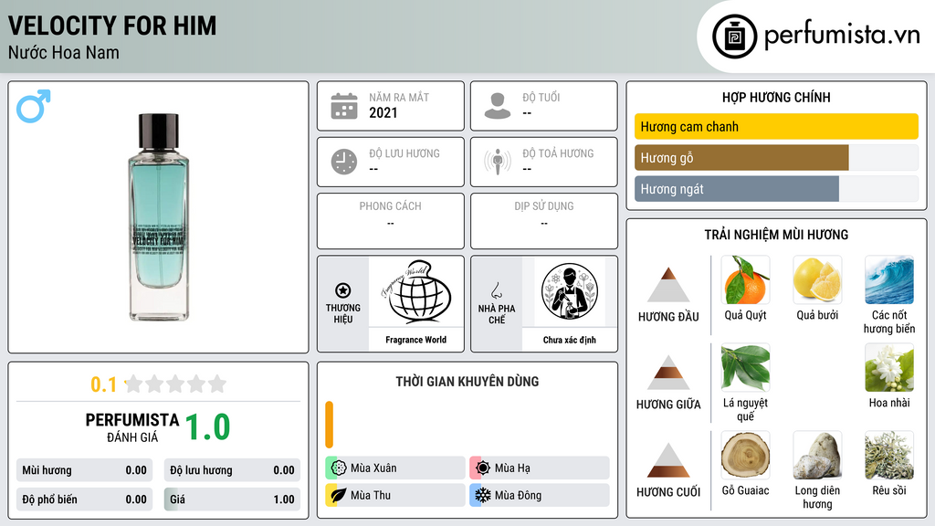935x526 pixels.
Task: Click the Mùa Xuân flower icon
Action: click(x=339, y=468)
